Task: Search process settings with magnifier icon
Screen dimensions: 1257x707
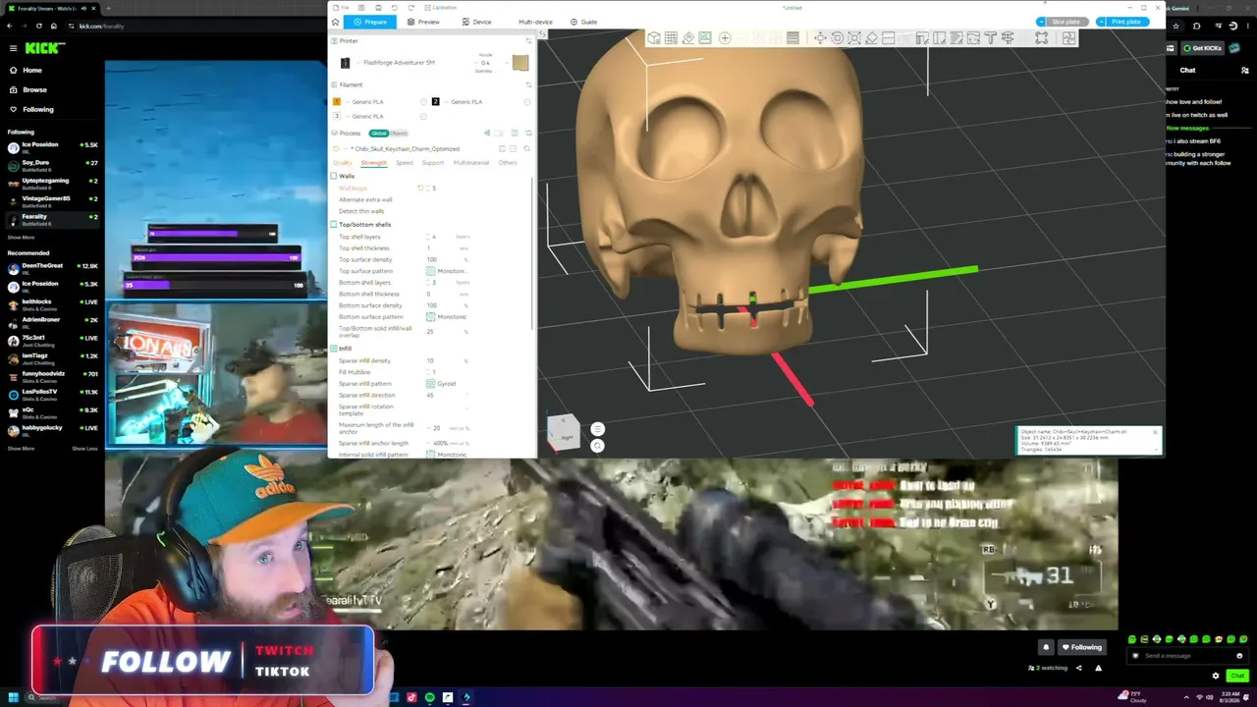Action: (x=527, y=149)
